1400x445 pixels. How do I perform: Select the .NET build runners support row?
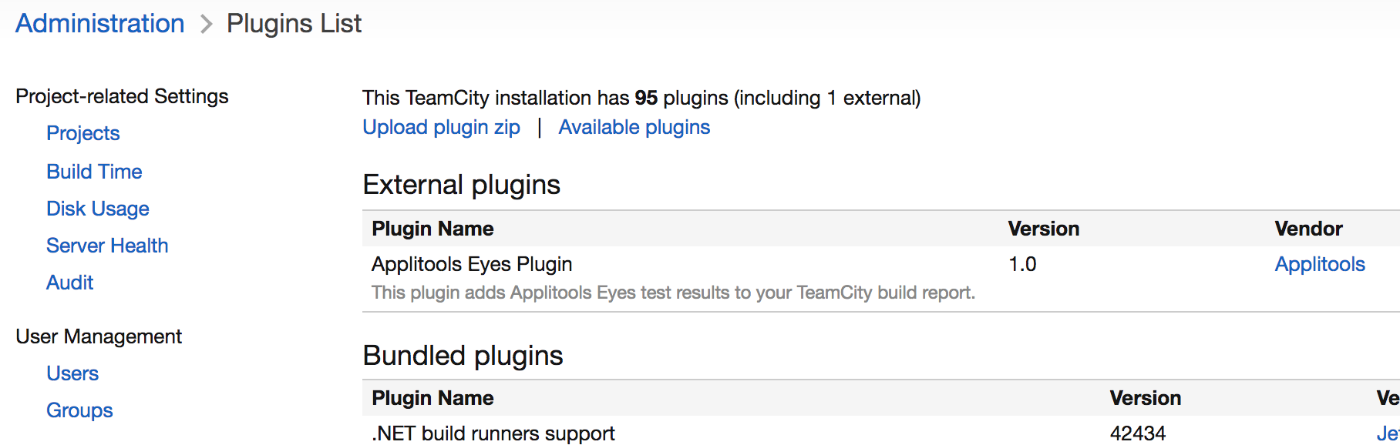(493, 433)
